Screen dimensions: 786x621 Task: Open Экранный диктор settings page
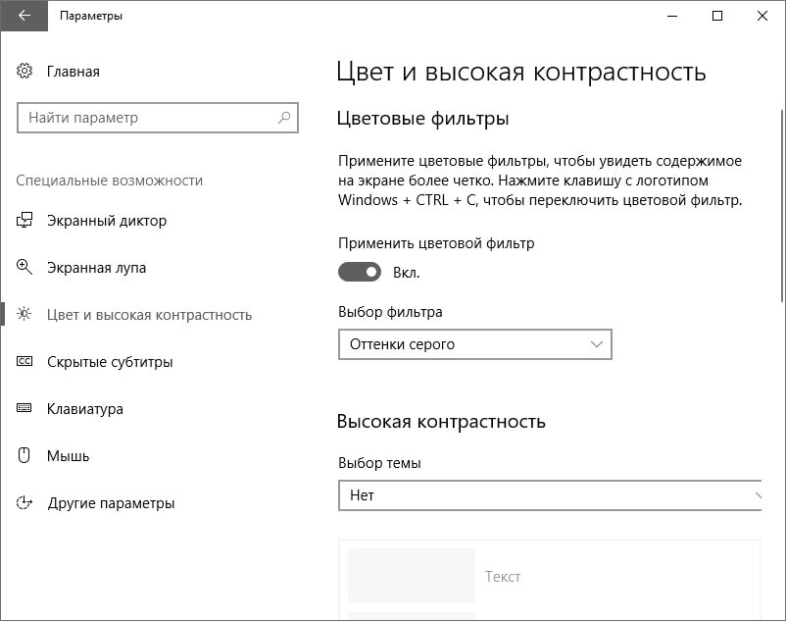pos(106,221)
